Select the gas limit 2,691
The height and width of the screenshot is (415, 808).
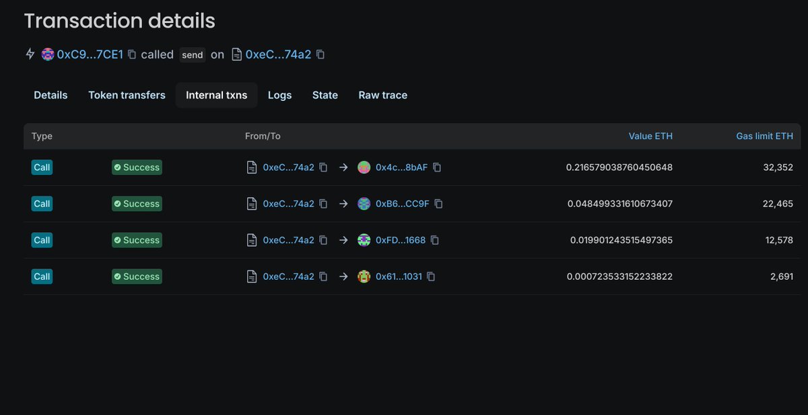click(782, 276)
